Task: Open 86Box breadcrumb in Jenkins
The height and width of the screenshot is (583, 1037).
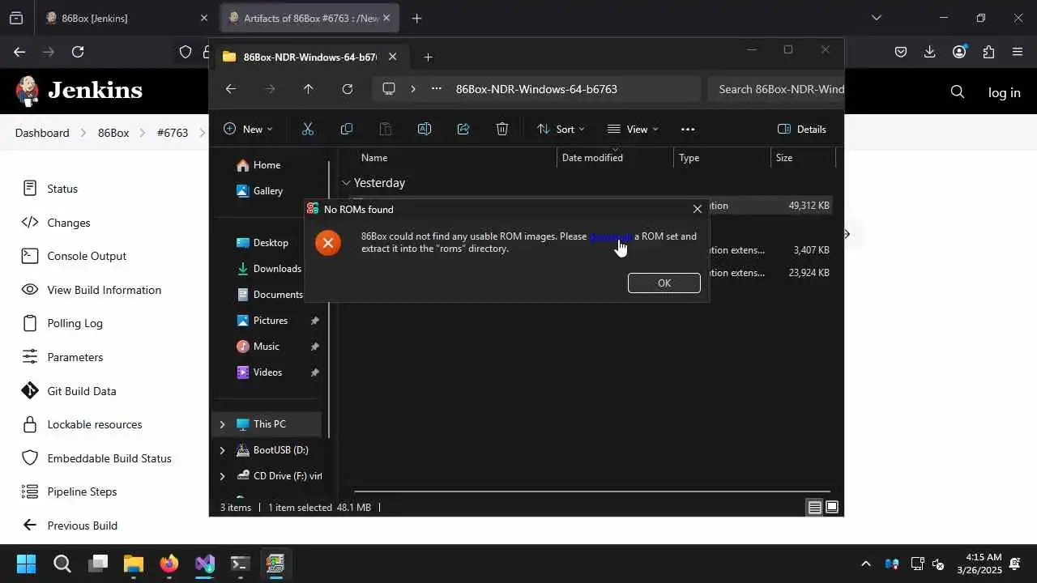Action: [113, 133]
